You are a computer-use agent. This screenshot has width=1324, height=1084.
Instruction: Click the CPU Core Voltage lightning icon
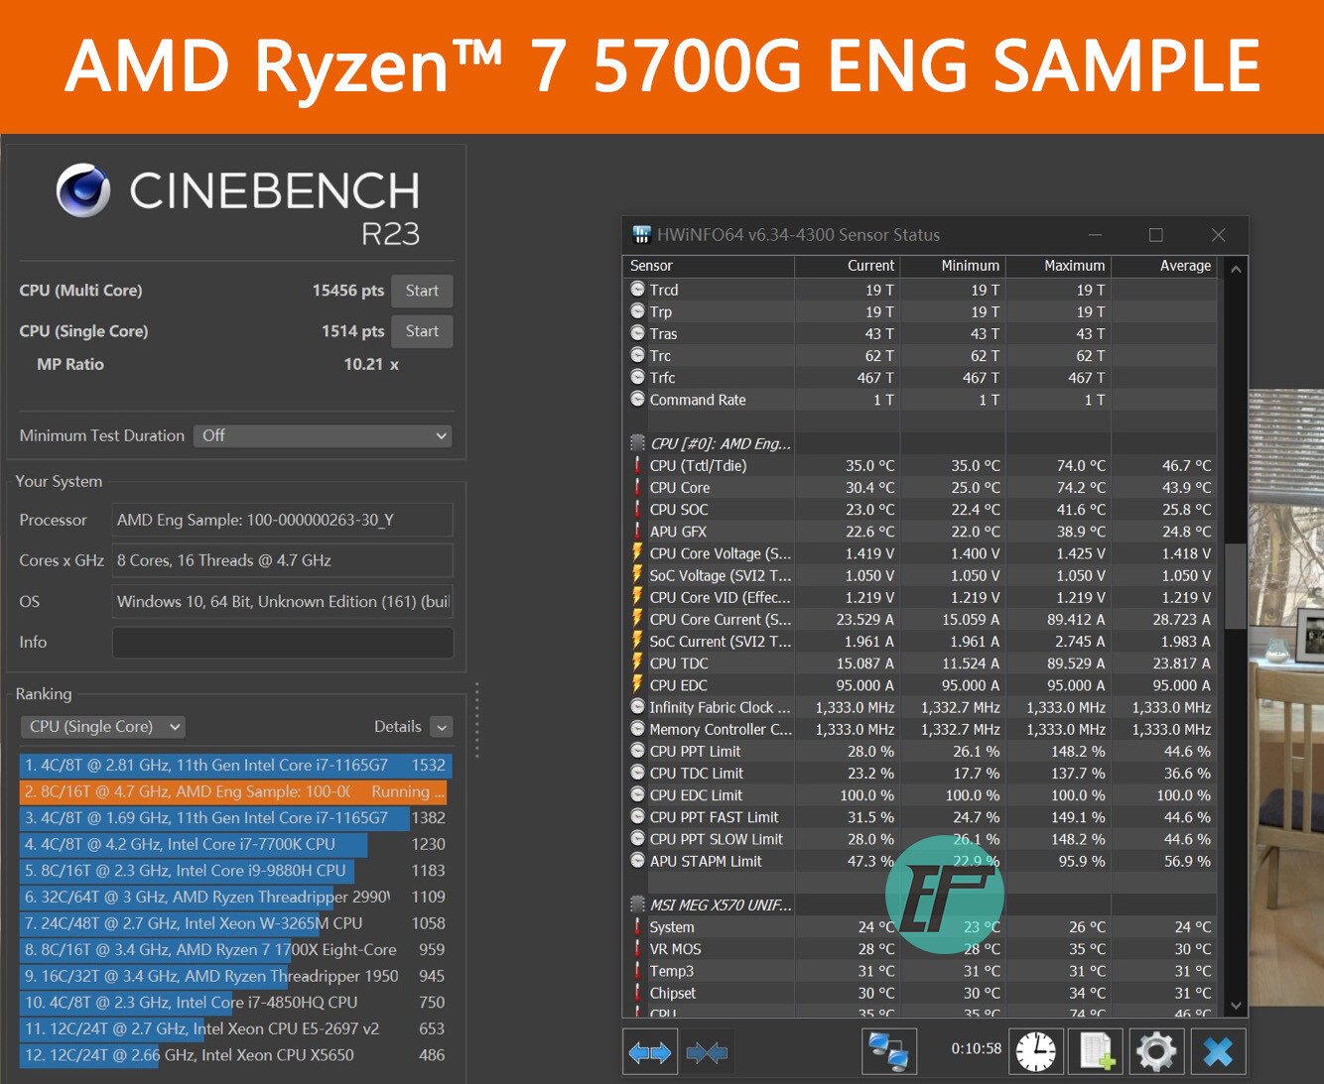click(638, 553)
